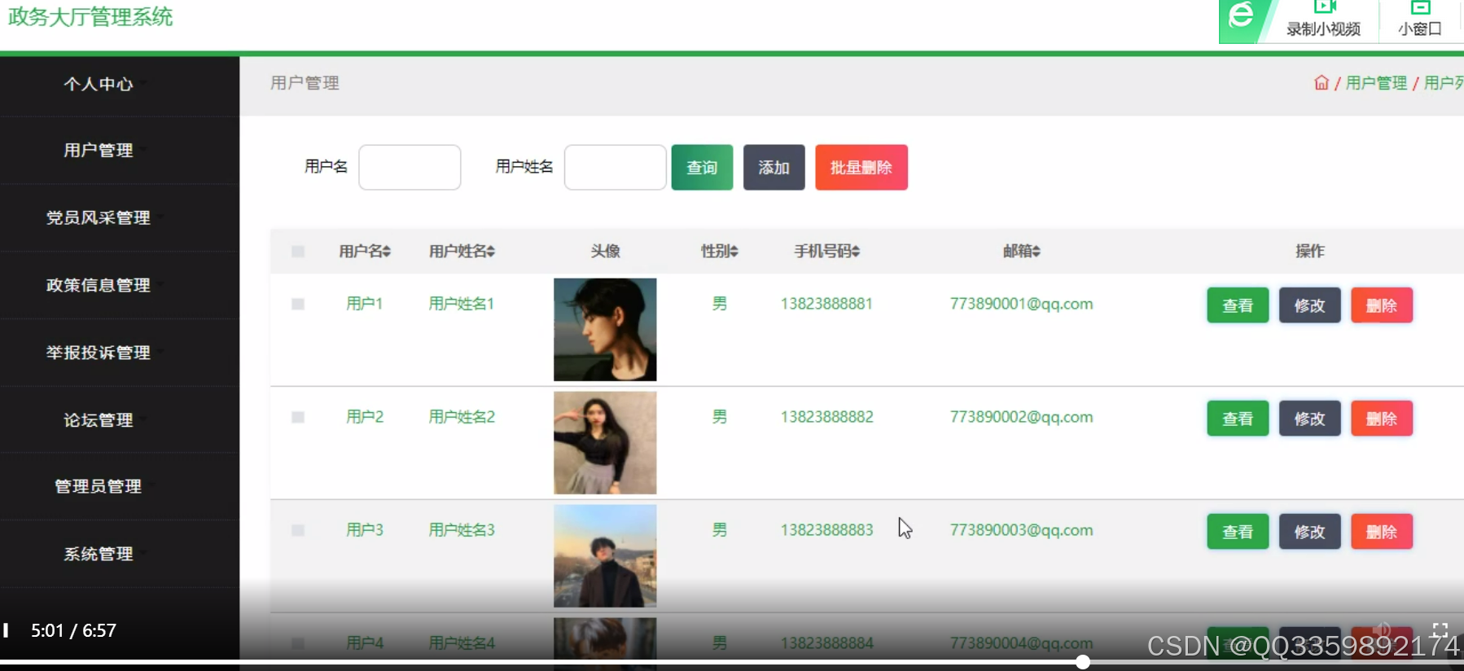View details of 用户2 with 查看
The image size is (1464, 671).
1238,419
